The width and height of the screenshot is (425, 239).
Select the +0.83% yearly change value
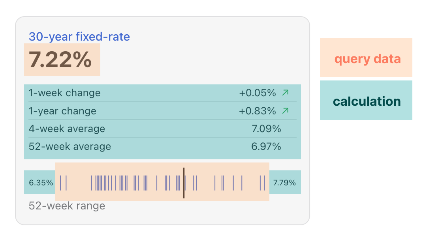click(257, 111)
